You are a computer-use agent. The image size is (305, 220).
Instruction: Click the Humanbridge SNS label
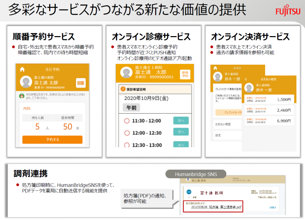(196, 174)
